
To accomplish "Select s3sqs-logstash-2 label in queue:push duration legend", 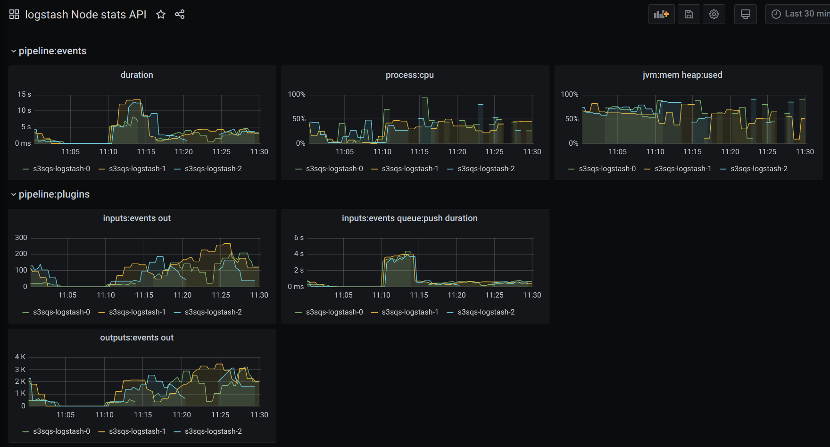I will 486,312.
